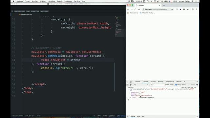Open the Default levels dropdown

click(x=169, y=85)
